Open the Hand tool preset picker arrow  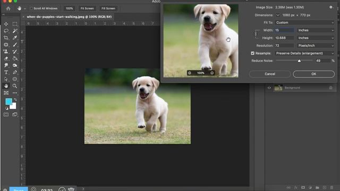coord(25,8)
